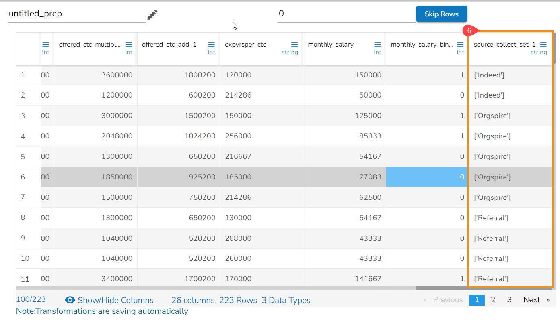
Task: Open monthly_salary_bin column menu icon
Action: click(x=461, y=44)
